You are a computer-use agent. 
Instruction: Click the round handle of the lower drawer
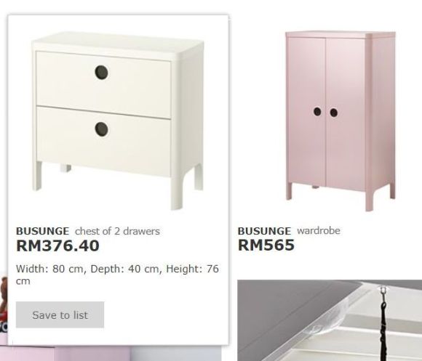click(x=102, y=129)
